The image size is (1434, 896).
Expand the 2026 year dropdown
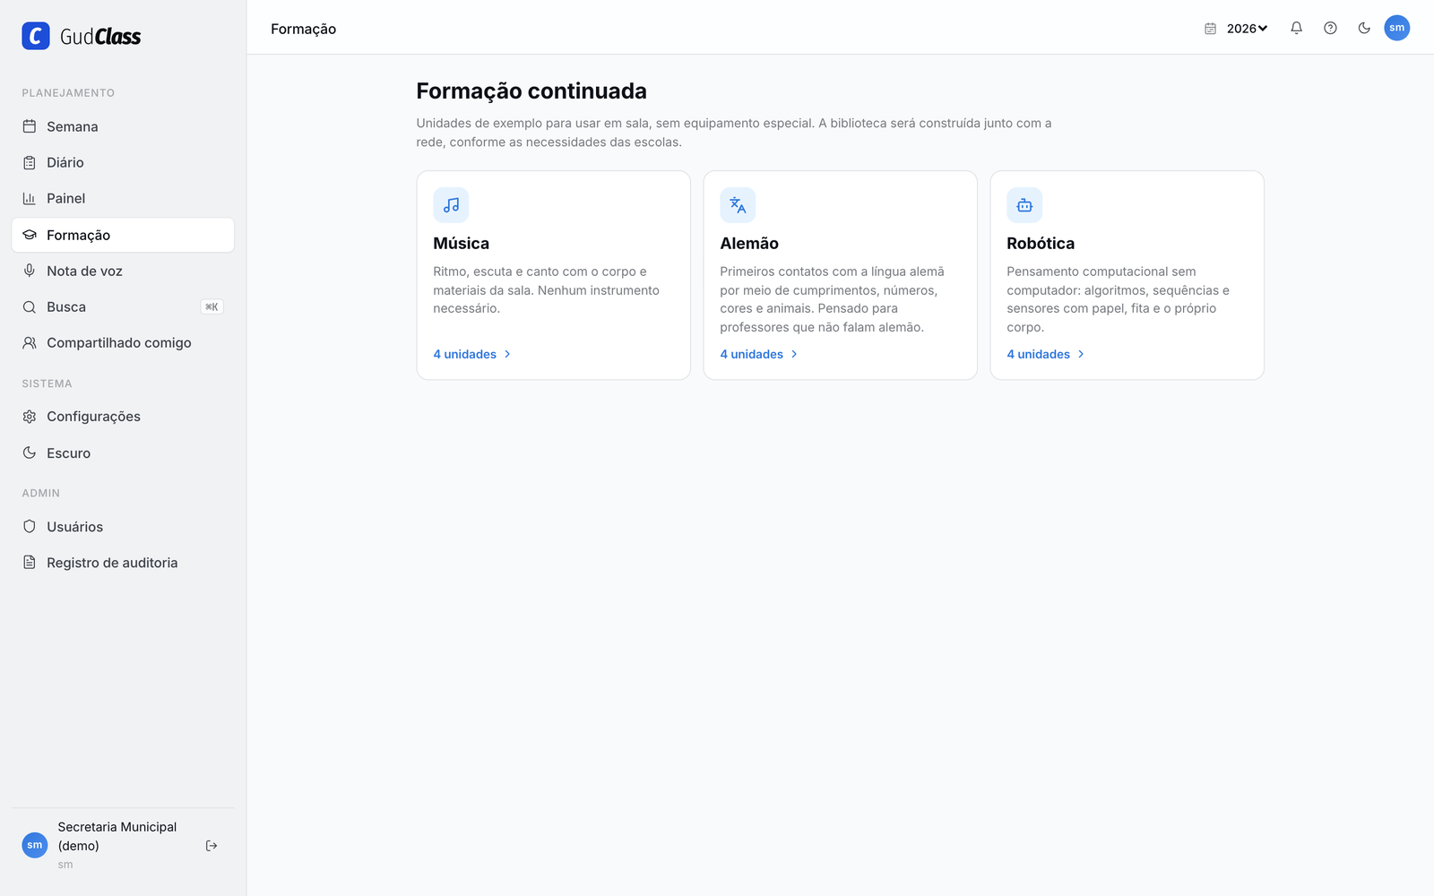coord(1247,29)
